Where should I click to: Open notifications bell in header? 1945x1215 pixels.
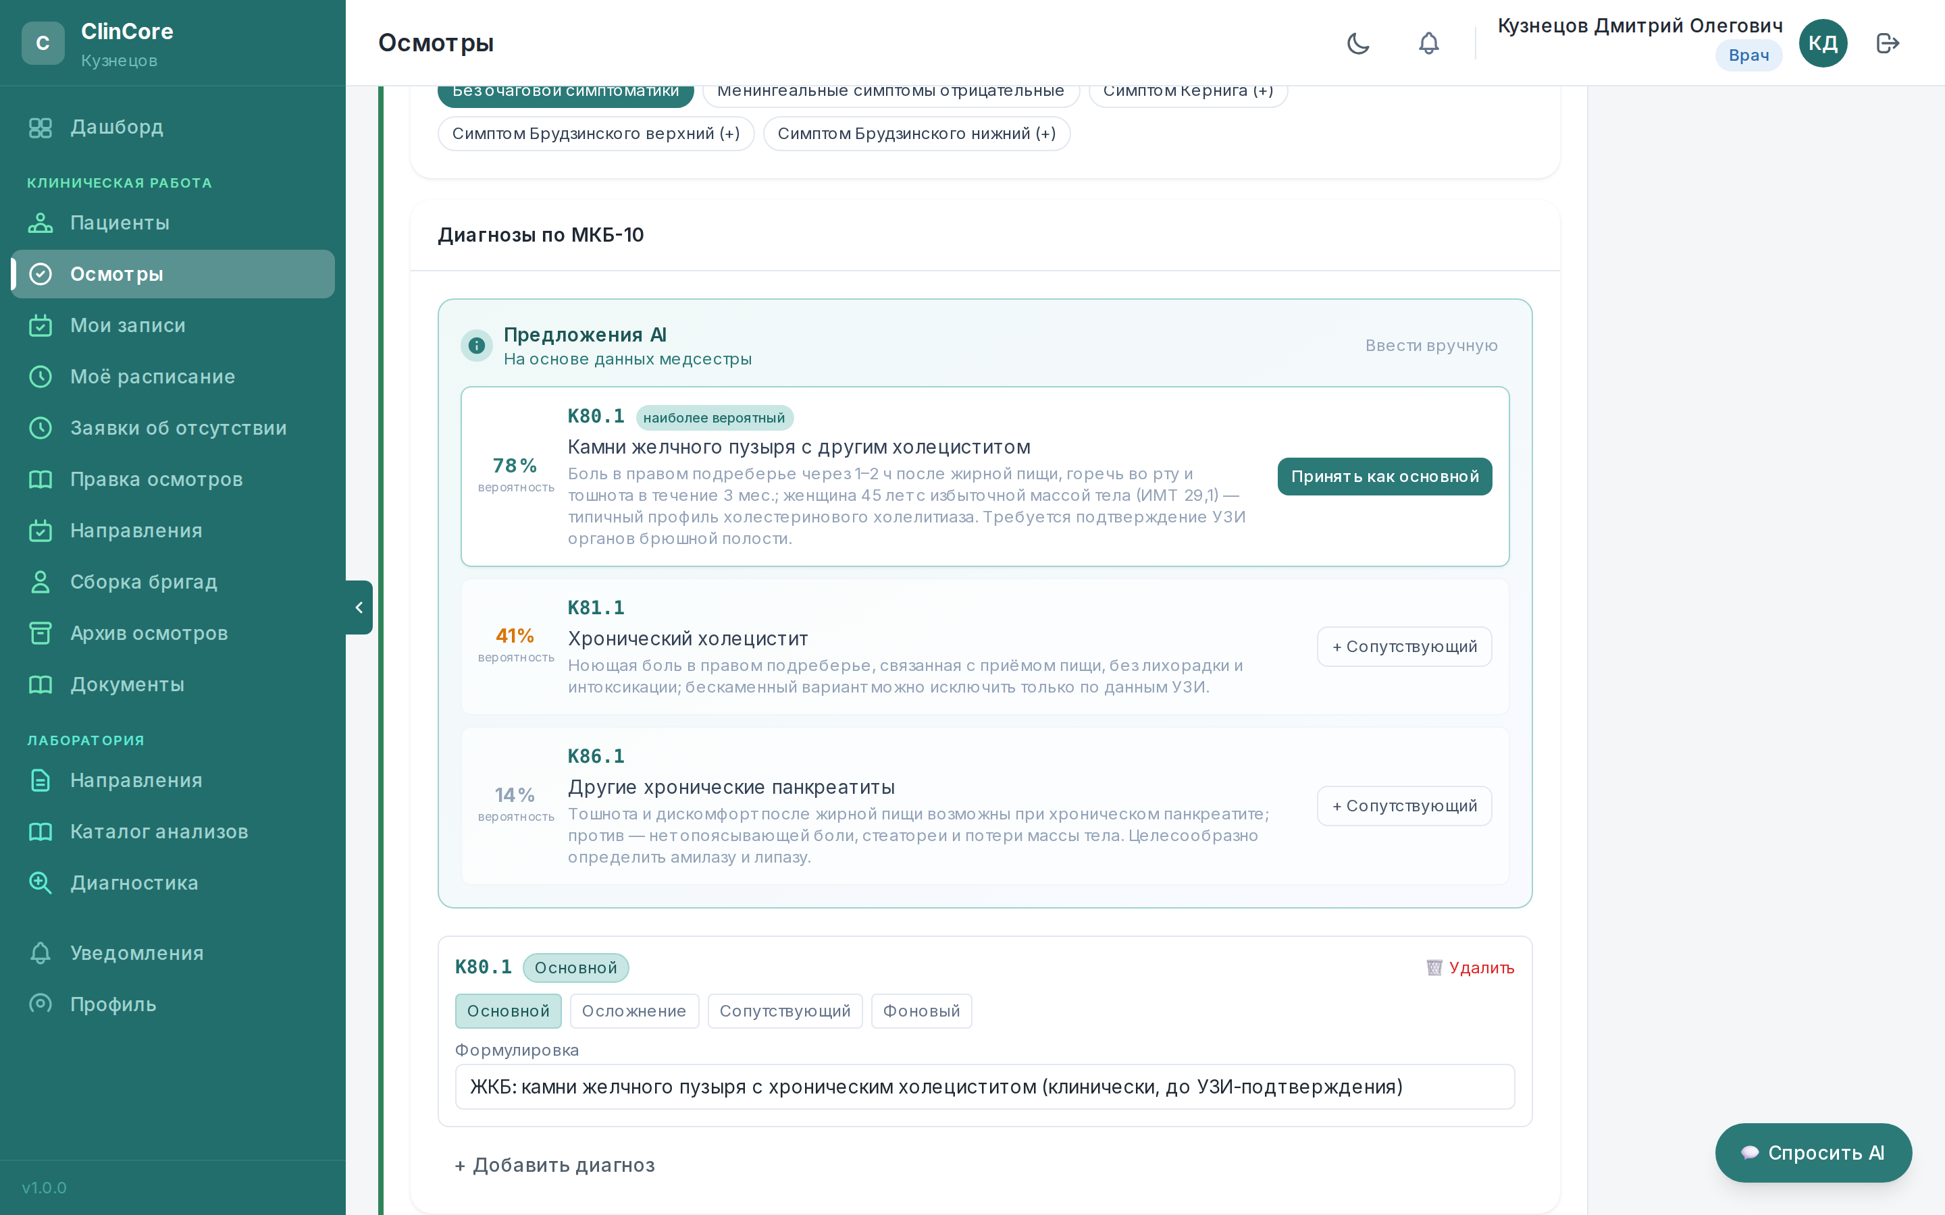click(1428, 43)
